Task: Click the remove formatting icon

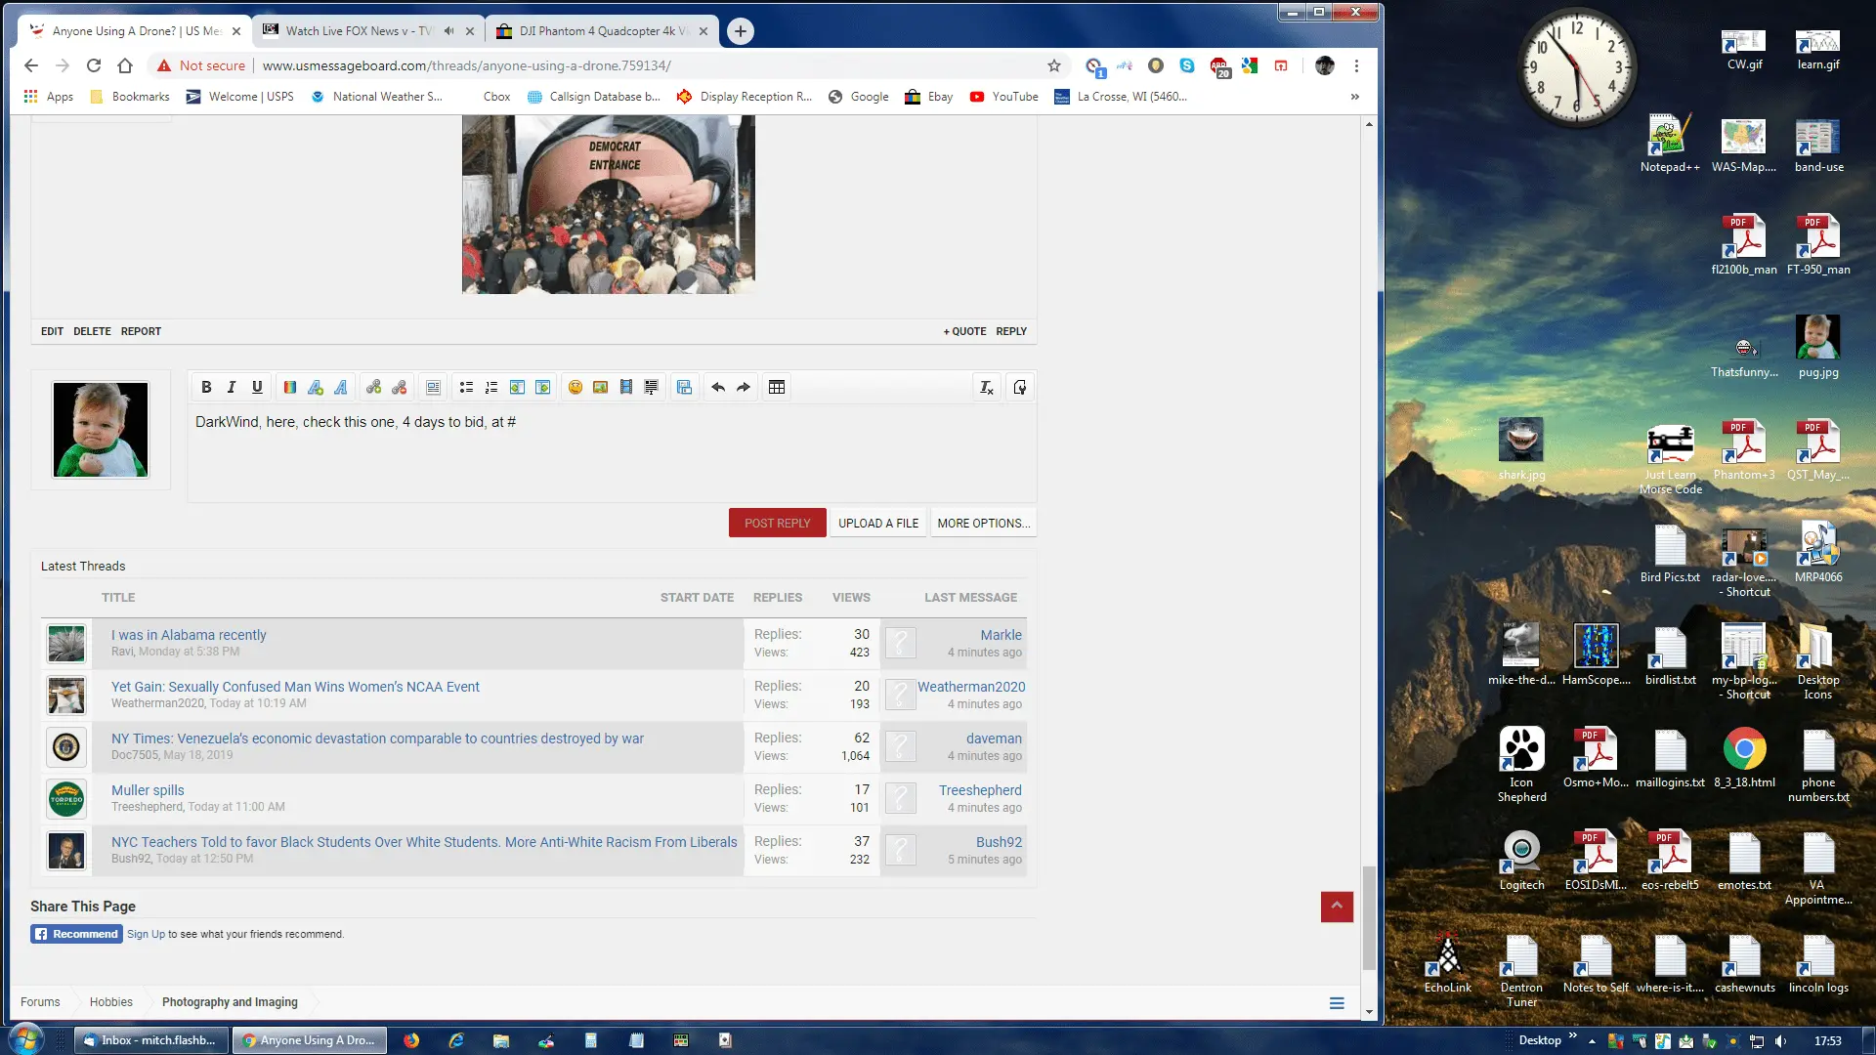Action: 987,388
